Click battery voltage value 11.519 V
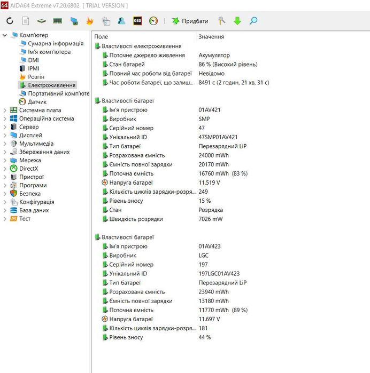 pyautogui.click(x=209, y=182)
